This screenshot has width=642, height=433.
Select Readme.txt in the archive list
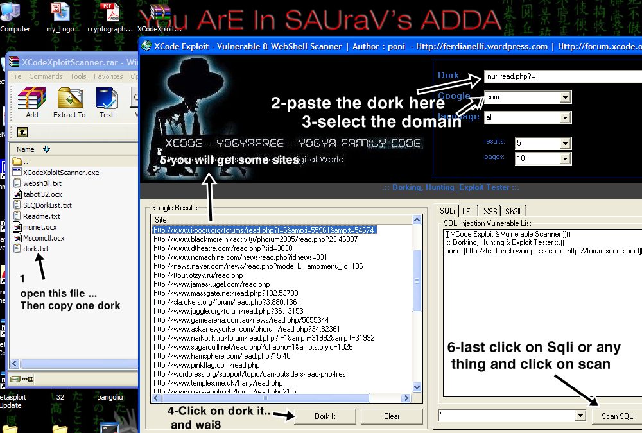(x=37, y=216)
